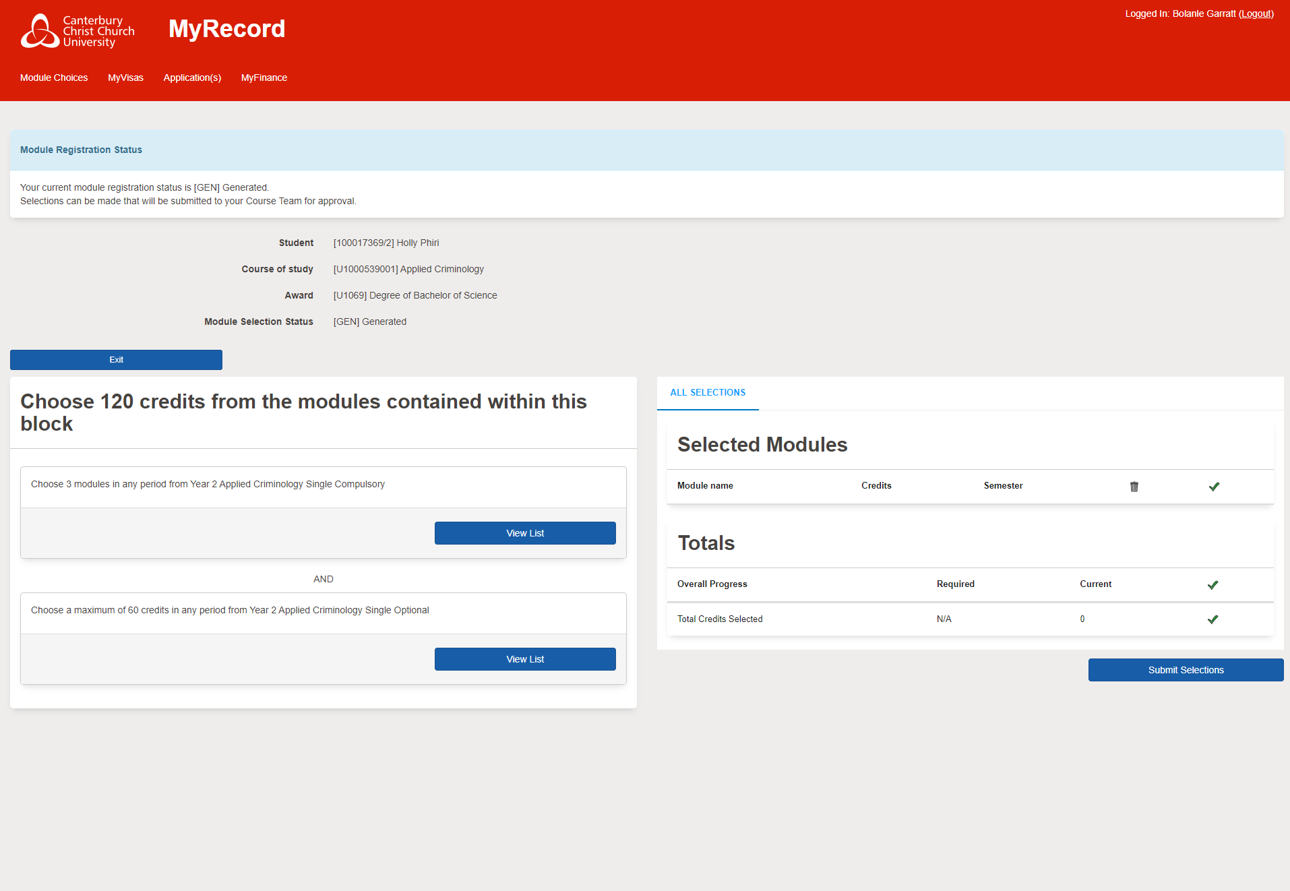
Task: Click the [GEN] Generated module selection status value
Action: click(x=370, y=321)
